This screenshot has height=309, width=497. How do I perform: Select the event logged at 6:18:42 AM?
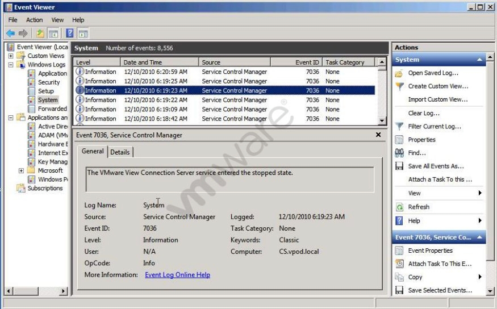[224, 119]
